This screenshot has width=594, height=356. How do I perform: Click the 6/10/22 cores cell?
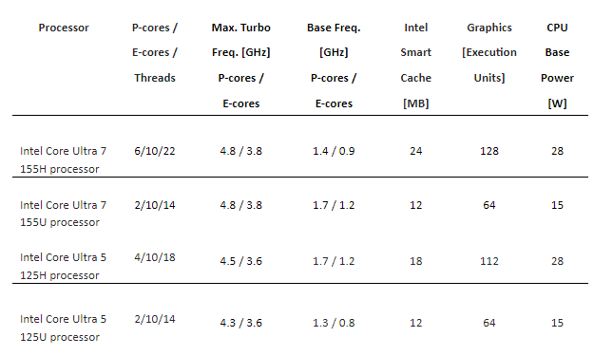(155, 151)
